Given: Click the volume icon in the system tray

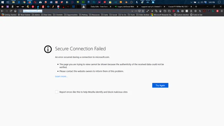Looking at the screenshot, I should pos(202,2).
